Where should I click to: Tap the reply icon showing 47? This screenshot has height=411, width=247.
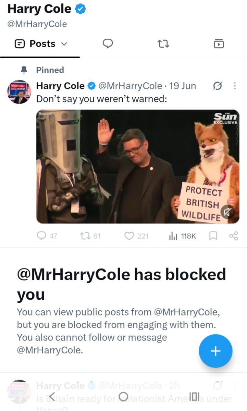(x=41, y=236)
